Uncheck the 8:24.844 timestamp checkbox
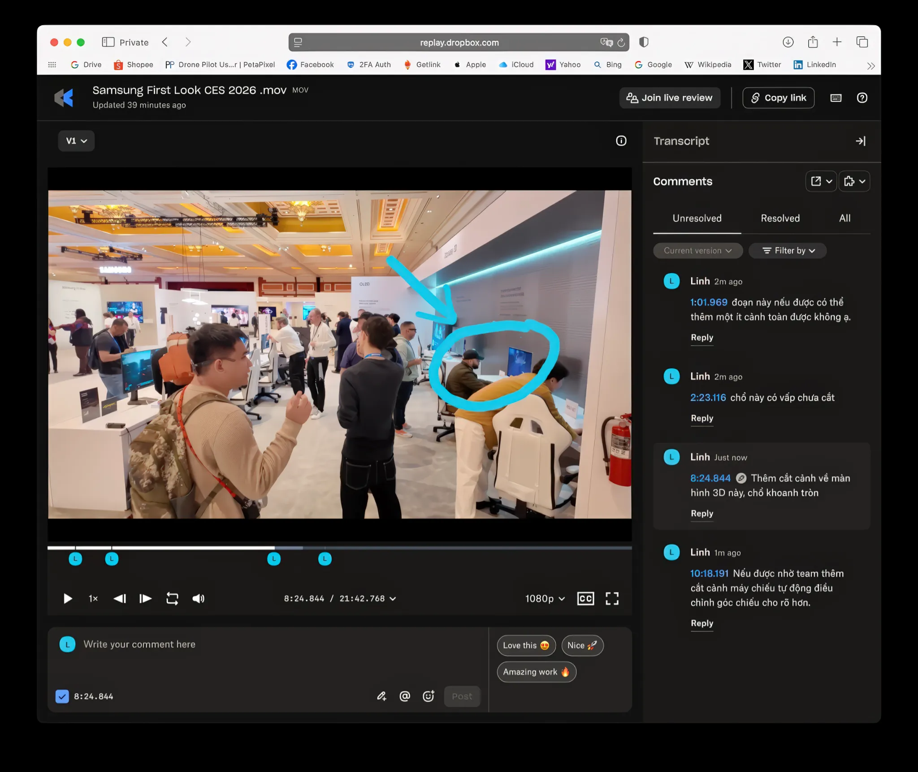The height and width of the screenshot is (772, 918). click(62, 696)
